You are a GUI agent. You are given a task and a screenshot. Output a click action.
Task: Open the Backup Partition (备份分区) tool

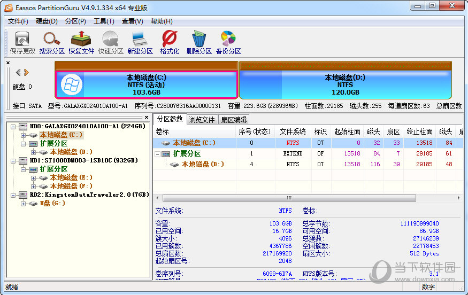point(228,42)
